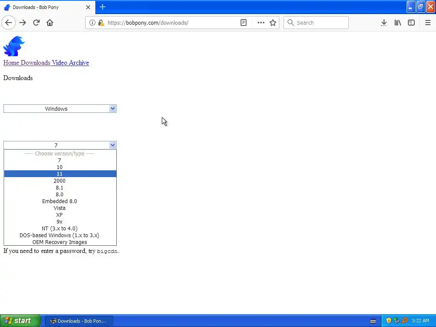Choose DOS-based Windows (1.x to 3.x)

[60, 235]
